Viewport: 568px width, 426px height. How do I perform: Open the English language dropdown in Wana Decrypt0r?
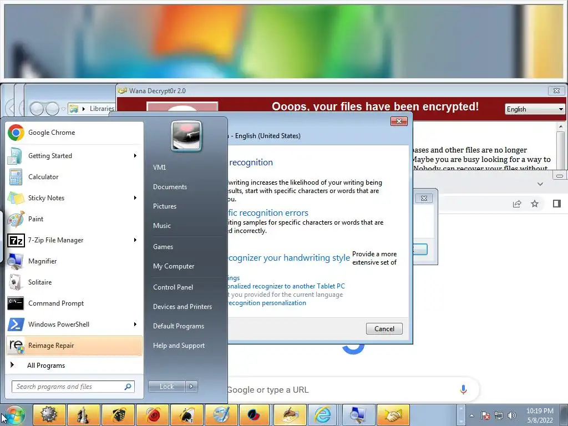click(535, 109)
